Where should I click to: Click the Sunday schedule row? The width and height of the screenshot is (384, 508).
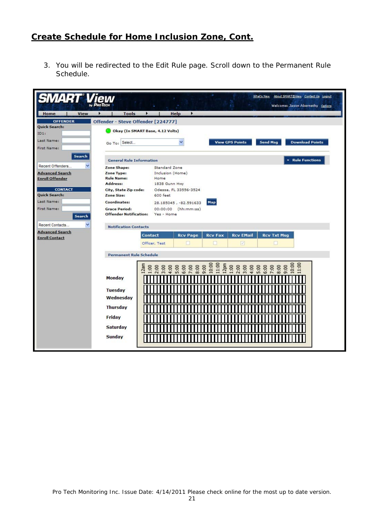(x=224, y=338)
